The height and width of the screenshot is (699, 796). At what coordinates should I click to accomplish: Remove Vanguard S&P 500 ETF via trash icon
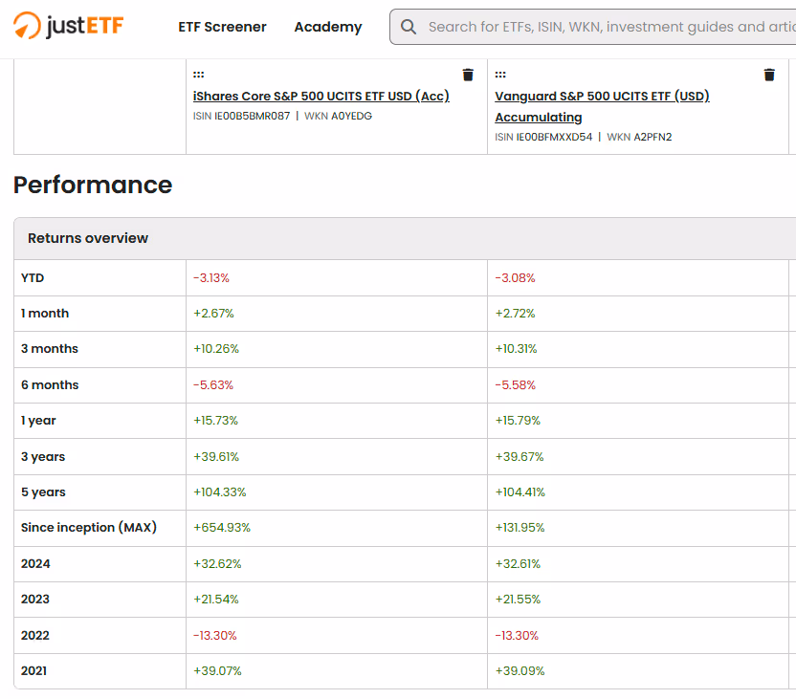(x=769, y=76)
